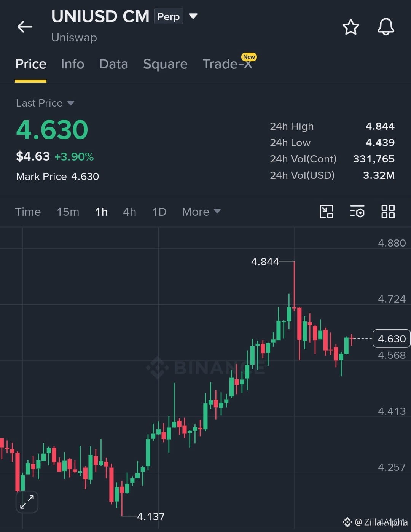Tap the 24h Vol(Cont) value 331,765

[x=374, y=159]
